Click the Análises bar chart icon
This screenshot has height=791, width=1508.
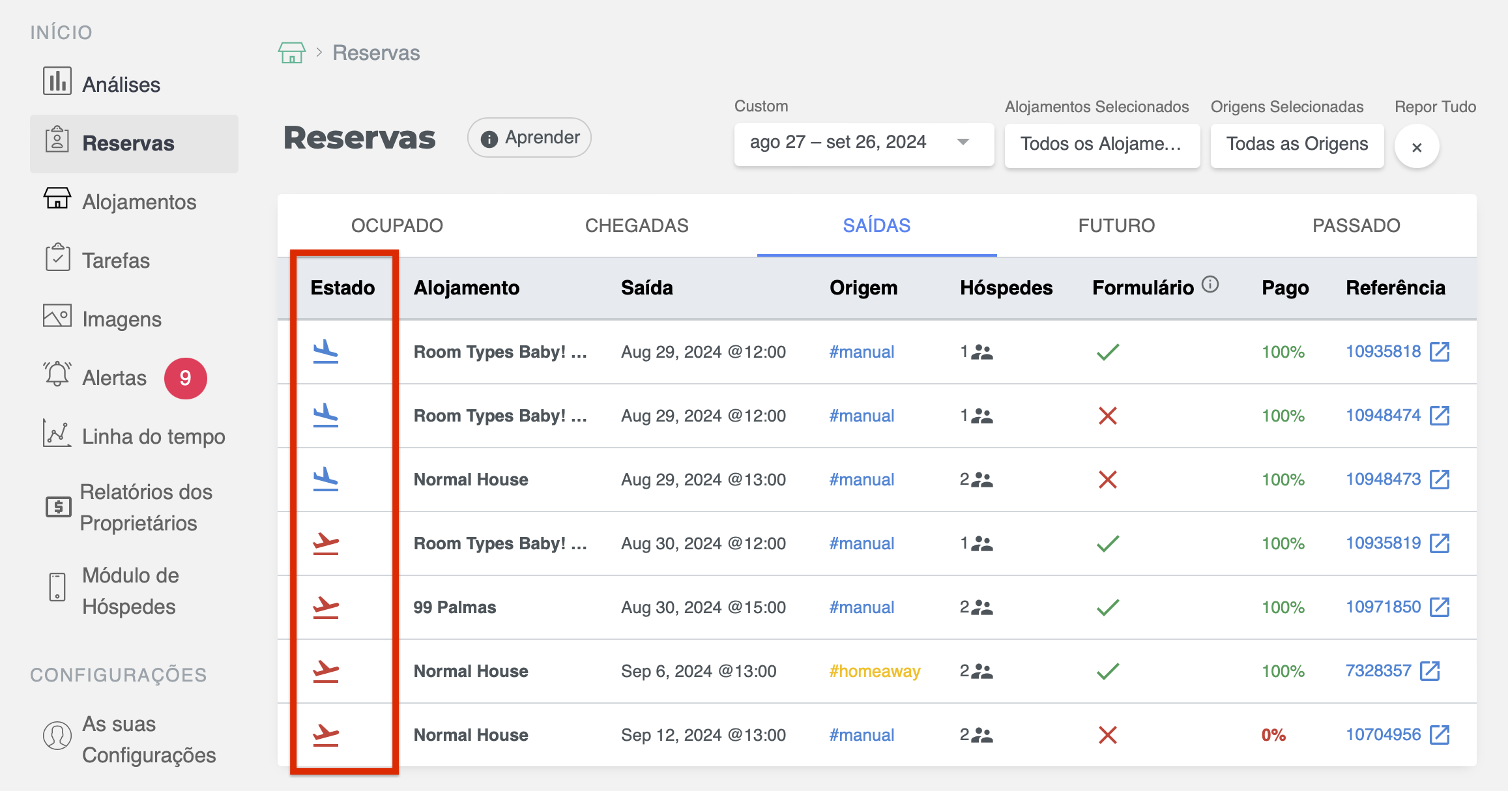pyautogui.click(x=57, y=82)
